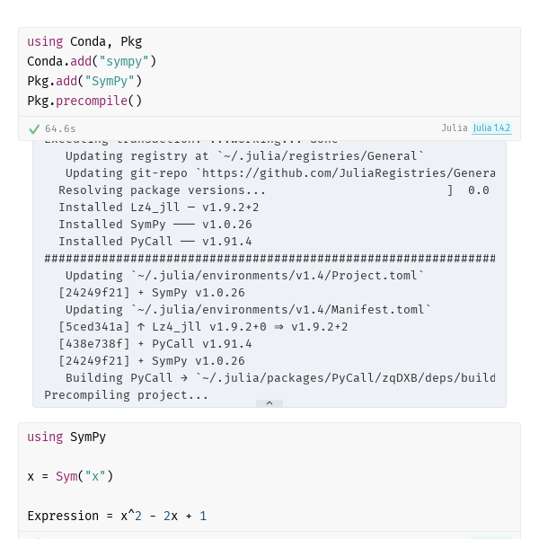Click the 64.6s execution time
Screen dimensions: 539x539
pos(60,128)
